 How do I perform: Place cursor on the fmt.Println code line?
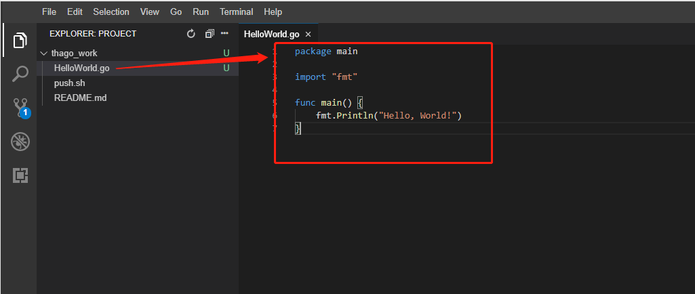pos(389,116)
